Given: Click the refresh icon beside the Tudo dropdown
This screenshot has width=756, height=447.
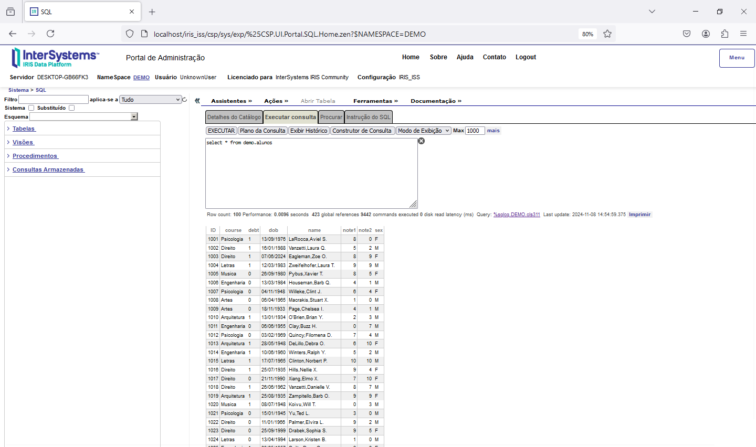Looking at the screenshot, I should pos(185,100).
